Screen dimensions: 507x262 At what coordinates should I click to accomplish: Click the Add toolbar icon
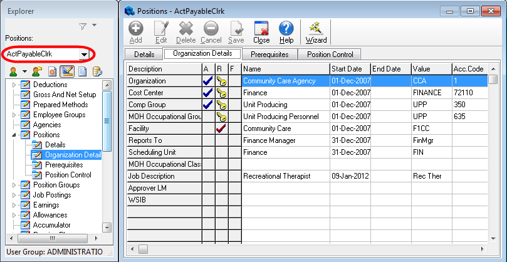pos(136,31)
